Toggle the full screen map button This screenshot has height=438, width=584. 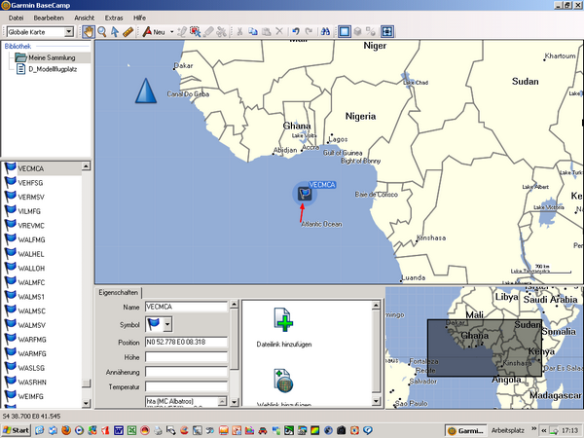[387, 32]
